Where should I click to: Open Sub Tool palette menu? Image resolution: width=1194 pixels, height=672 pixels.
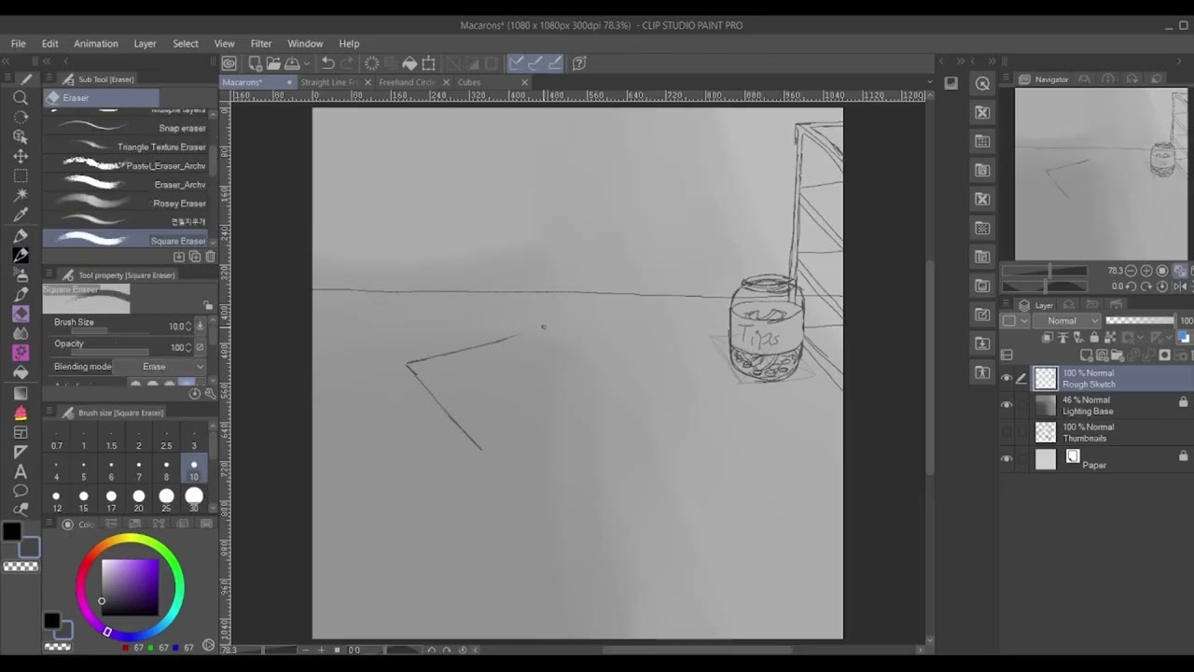(x=48, y=79)
